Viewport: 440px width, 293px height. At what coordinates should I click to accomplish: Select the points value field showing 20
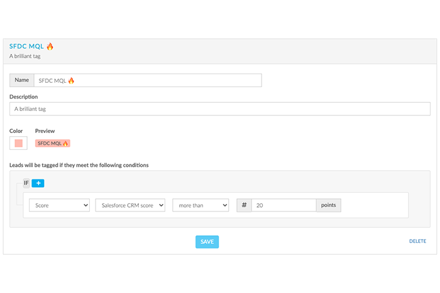(283, 205)
